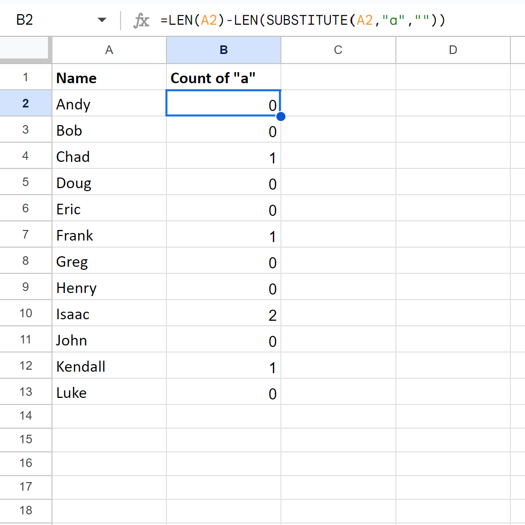Screen dimensions: 525x525
Task: Select column D header
Action: tap(453, 49)
